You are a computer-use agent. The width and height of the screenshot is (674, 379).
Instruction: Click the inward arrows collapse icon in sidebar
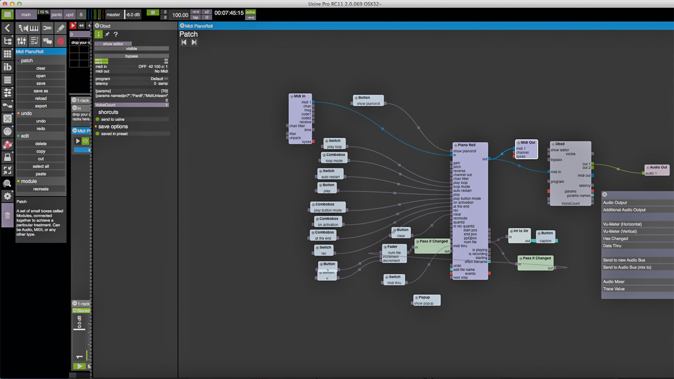7,170
